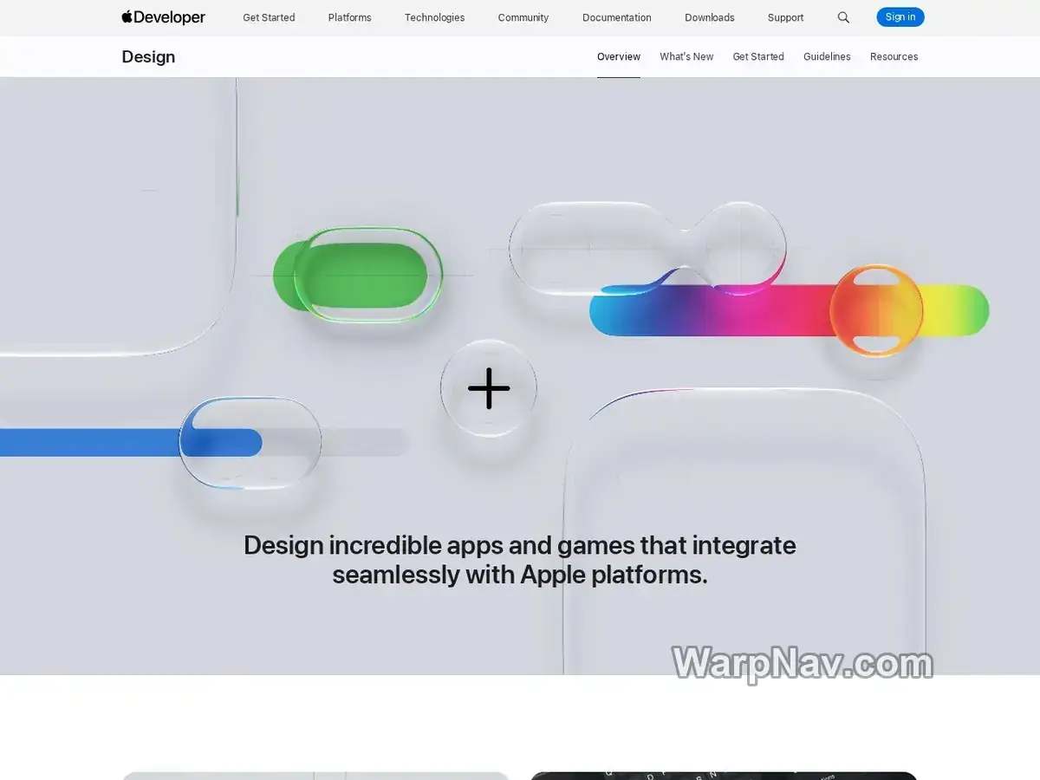Select Documentation in the top bar
This screenshot has height=780, width=1040.
coord(617,17)
